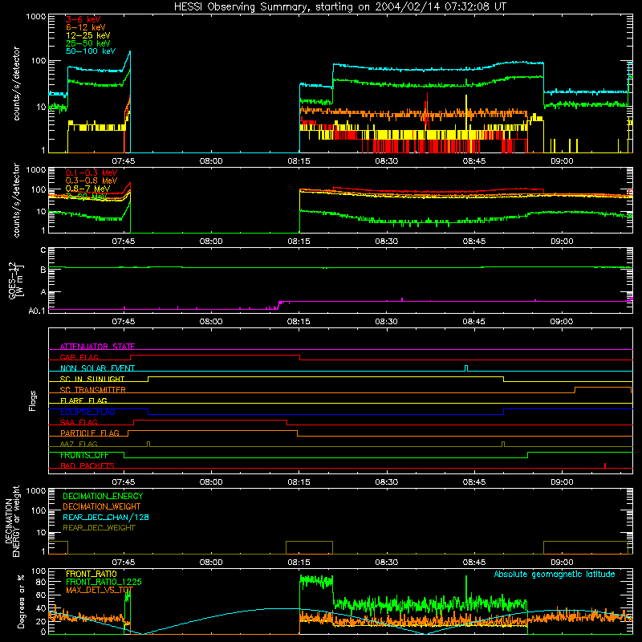Click the GOES-12 axis label
Viewport: 642px width, 642px height.
[x=15, y=280]
